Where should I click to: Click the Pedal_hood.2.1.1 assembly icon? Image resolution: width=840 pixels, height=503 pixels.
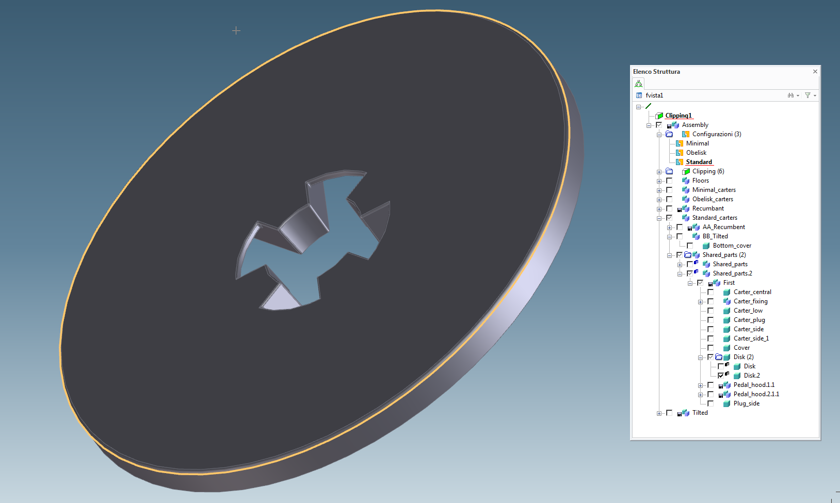(x=727, y=394)
